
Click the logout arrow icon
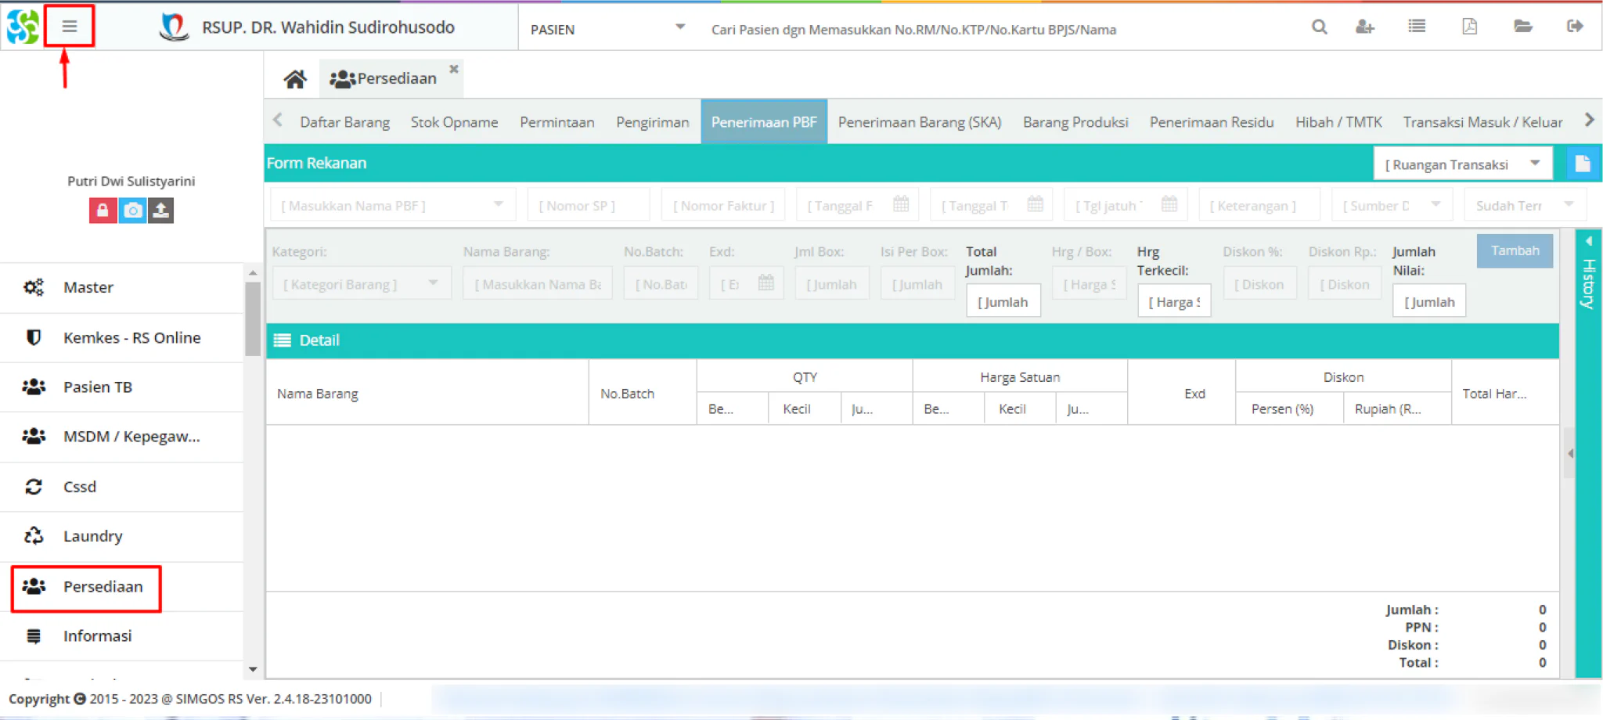tap(1575, 27)
